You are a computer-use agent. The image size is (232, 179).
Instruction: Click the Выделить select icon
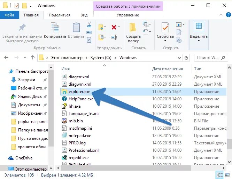point(199,26)
